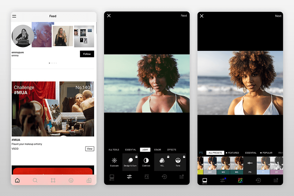Screen dimensions: 294x196
Task: Apply the X1 black-and-white preset
Action: tap(277, 166)
